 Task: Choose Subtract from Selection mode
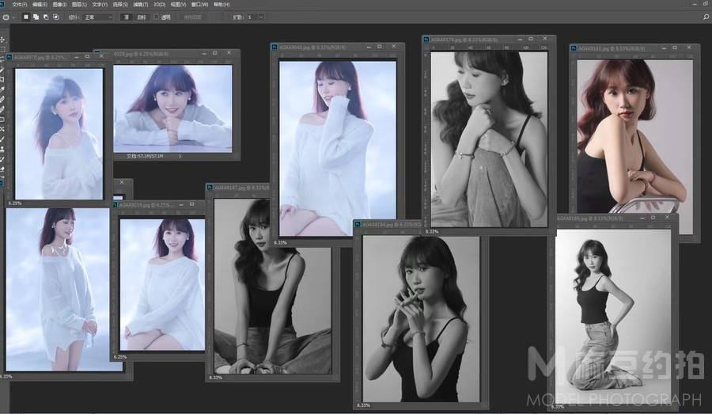click(46, 17)
